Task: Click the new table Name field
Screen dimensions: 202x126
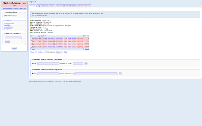Action: pos(48,64)
